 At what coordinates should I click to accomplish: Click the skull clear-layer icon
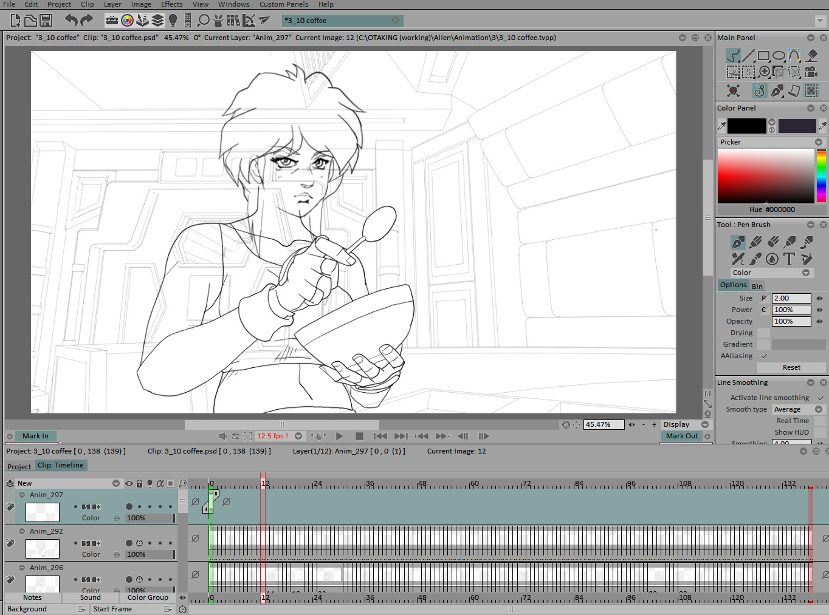(x=734, y=91)
